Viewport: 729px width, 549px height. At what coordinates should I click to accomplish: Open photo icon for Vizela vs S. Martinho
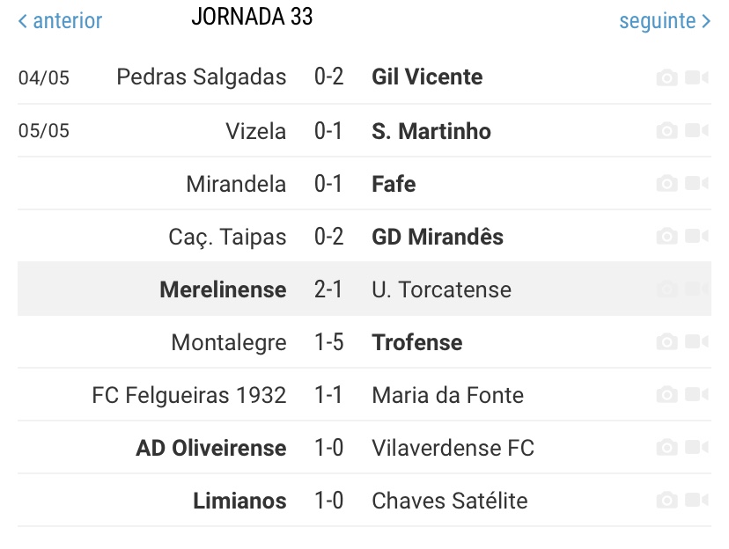click(x=666, y=130)
